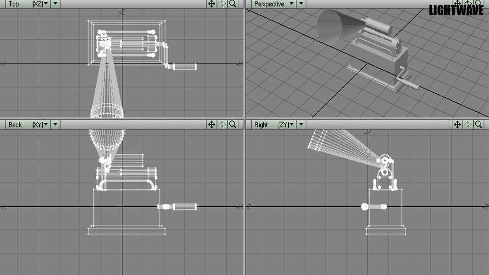
Task: Click the rotate icon in the Top viewport
Action: tap(222, 4)
